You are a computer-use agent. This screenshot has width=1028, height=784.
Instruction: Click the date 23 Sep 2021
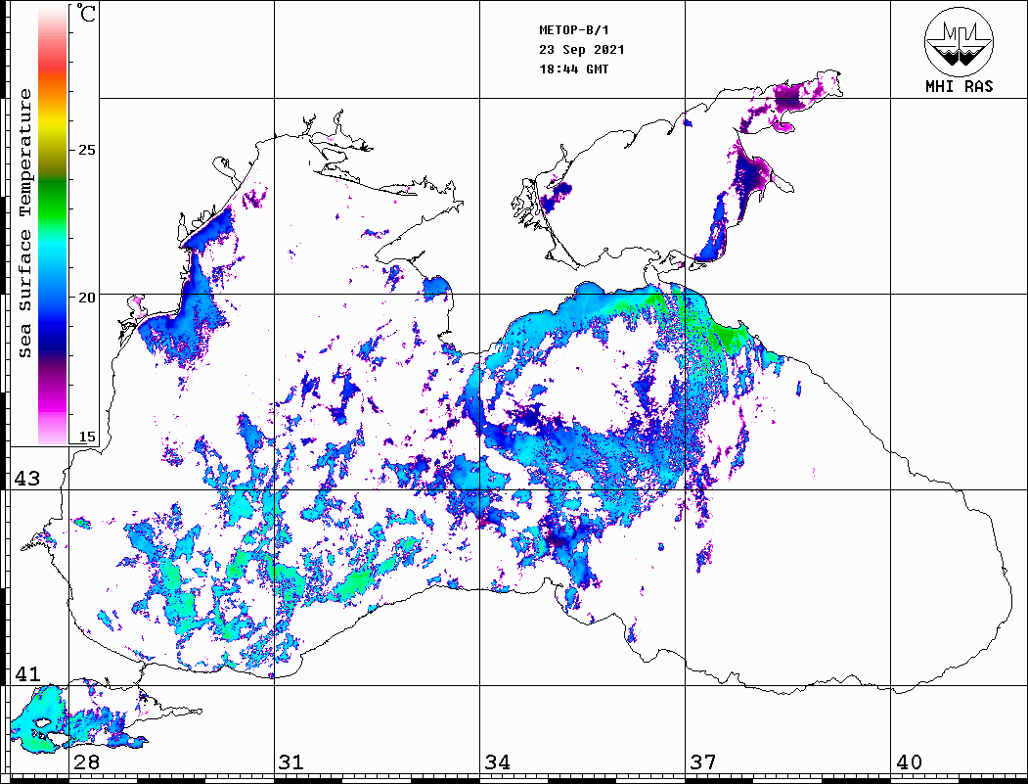click(582, 50)
